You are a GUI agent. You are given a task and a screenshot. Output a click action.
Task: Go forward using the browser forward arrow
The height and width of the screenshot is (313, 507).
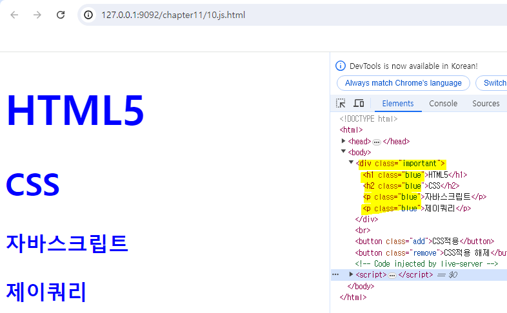(37, 15)
